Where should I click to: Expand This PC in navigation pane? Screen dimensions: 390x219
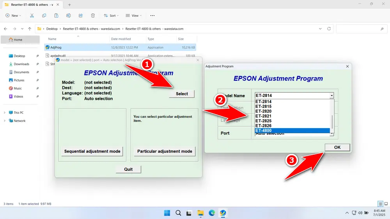(x=4, y=113)
